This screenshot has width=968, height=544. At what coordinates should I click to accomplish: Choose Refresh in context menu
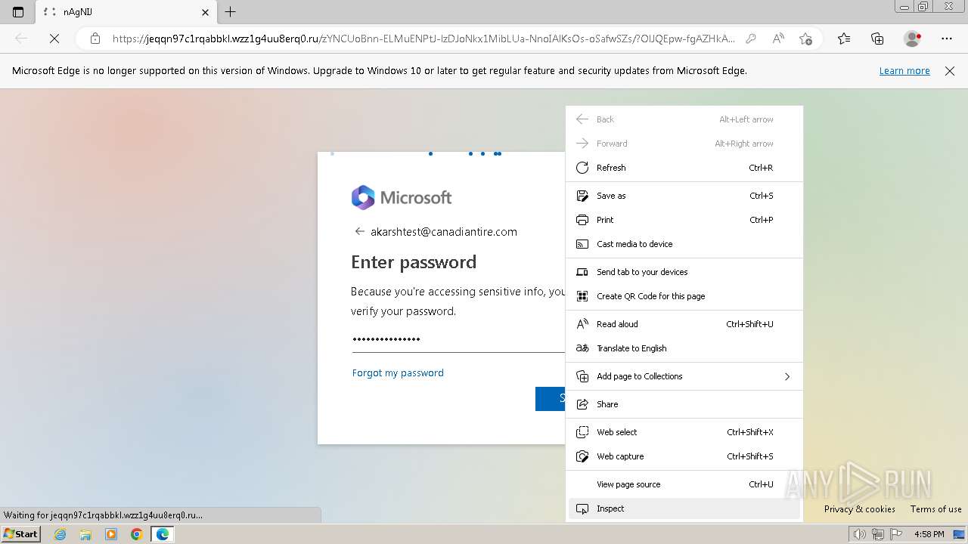tap(684, 168)
